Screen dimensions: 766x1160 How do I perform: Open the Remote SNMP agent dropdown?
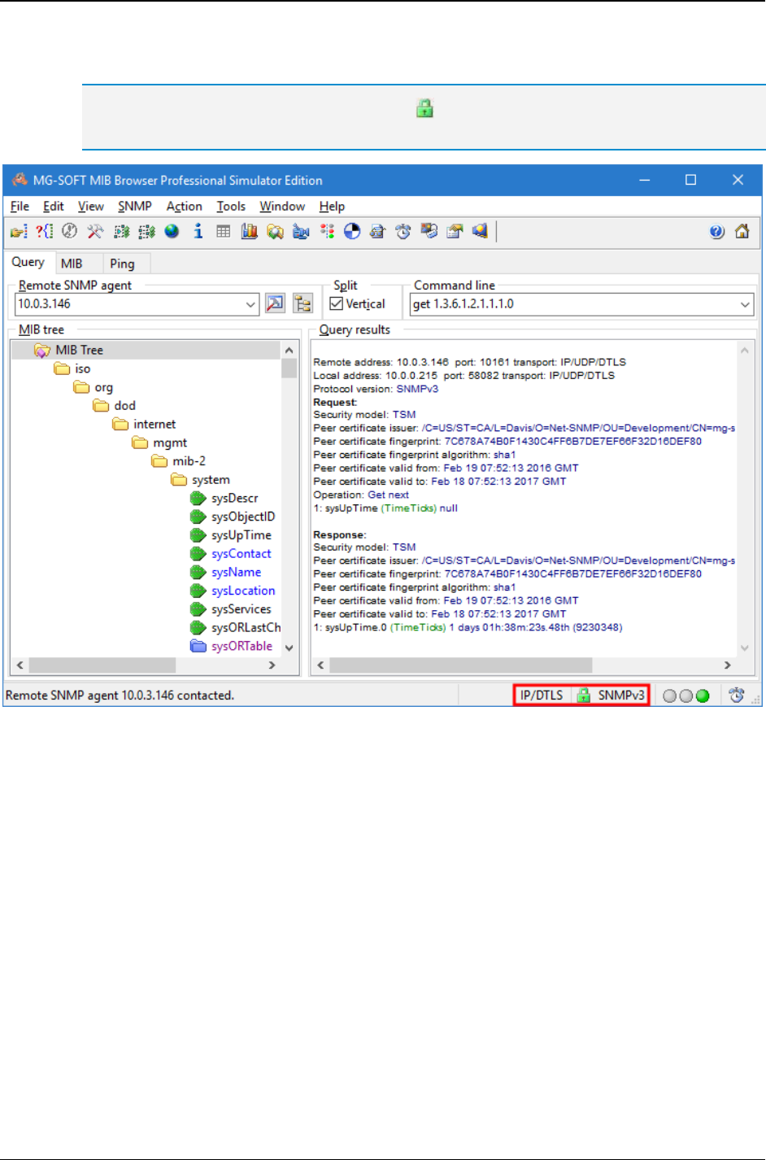[x=250, y=304]
